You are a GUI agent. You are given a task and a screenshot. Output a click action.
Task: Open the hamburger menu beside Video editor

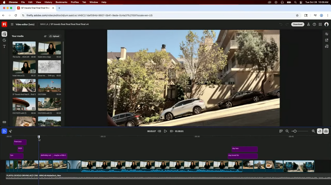pyautogui.click(x=12, y=24)
